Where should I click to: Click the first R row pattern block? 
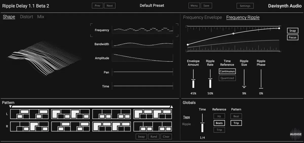point(29,126)
